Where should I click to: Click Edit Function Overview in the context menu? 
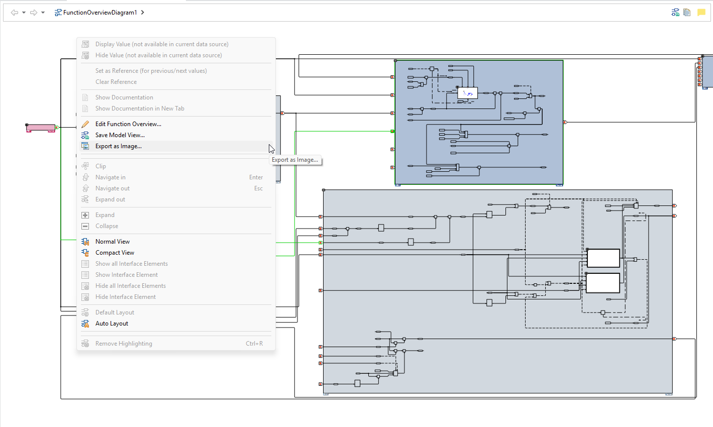[x=129, y=124]
